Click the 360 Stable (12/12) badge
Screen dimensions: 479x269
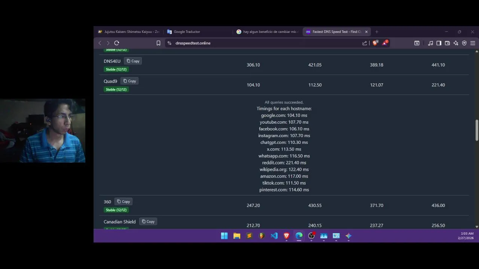(x=116, y=210)
